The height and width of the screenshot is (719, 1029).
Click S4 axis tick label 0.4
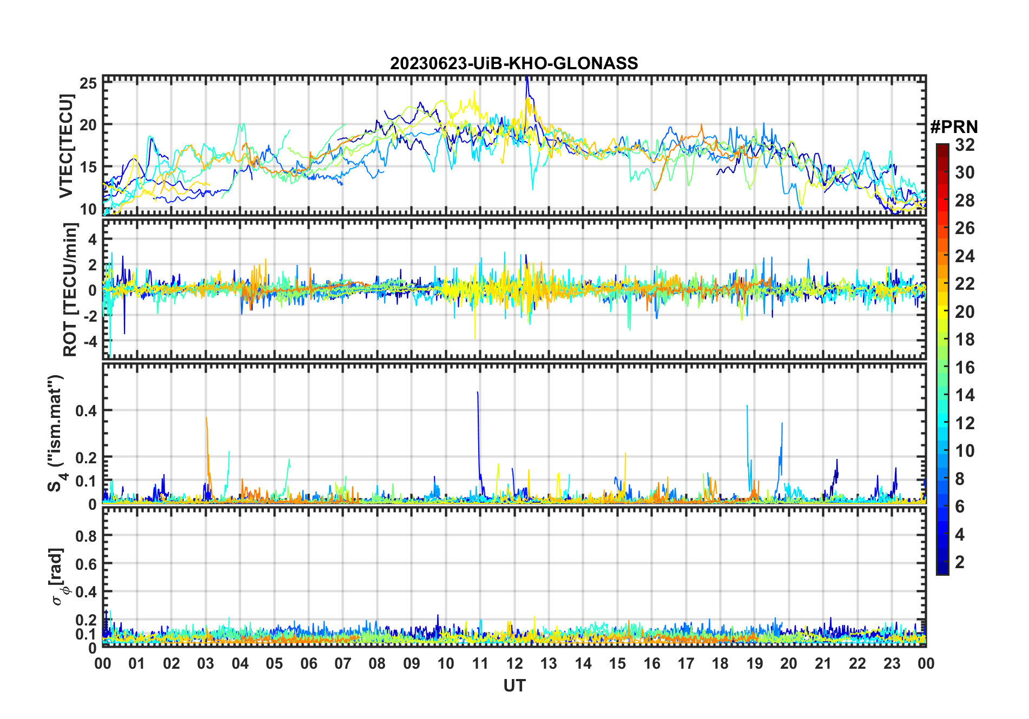click(87, 411)
